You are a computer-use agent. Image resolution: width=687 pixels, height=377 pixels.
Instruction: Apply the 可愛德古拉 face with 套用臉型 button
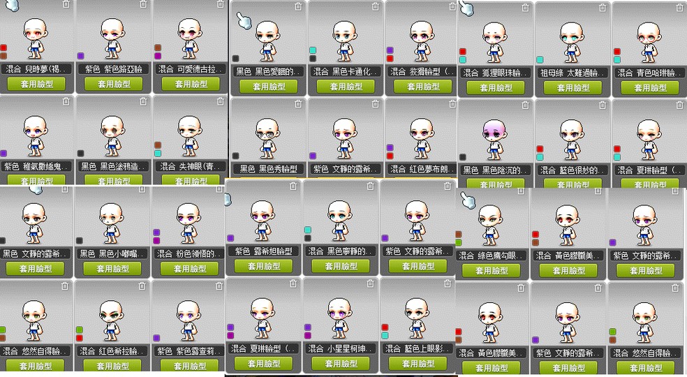(x=191, y=84)
